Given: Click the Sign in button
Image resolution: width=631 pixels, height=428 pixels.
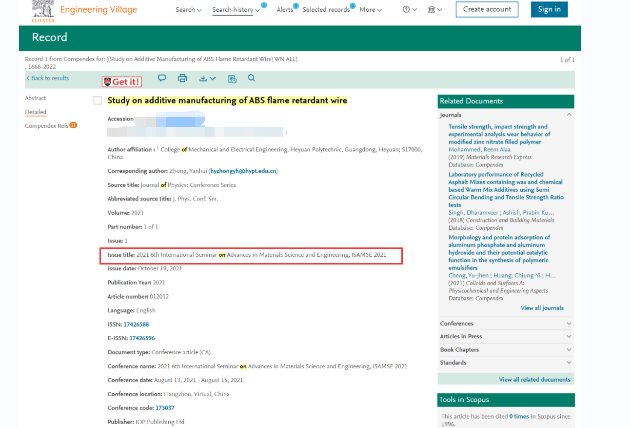Looking at the screenshot, I should 549,9.
